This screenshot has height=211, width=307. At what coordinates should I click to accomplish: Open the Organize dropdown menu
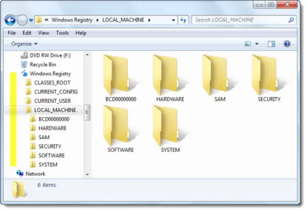[x=24, y=44]
